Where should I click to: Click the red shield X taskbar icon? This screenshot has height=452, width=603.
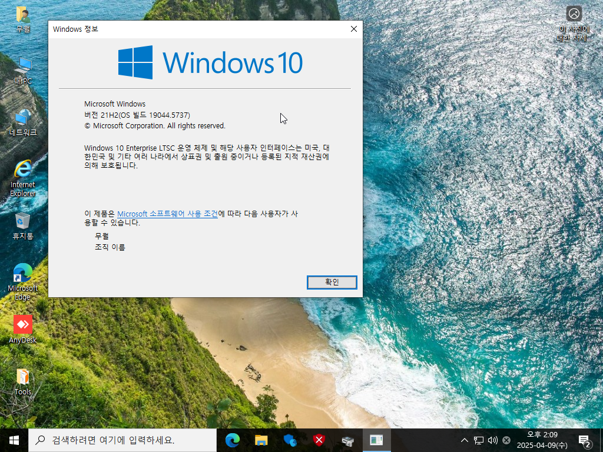tap(319, 440)
